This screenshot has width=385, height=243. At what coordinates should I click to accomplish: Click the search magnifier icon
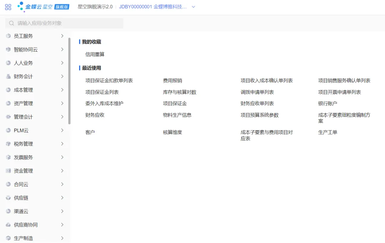12,23
